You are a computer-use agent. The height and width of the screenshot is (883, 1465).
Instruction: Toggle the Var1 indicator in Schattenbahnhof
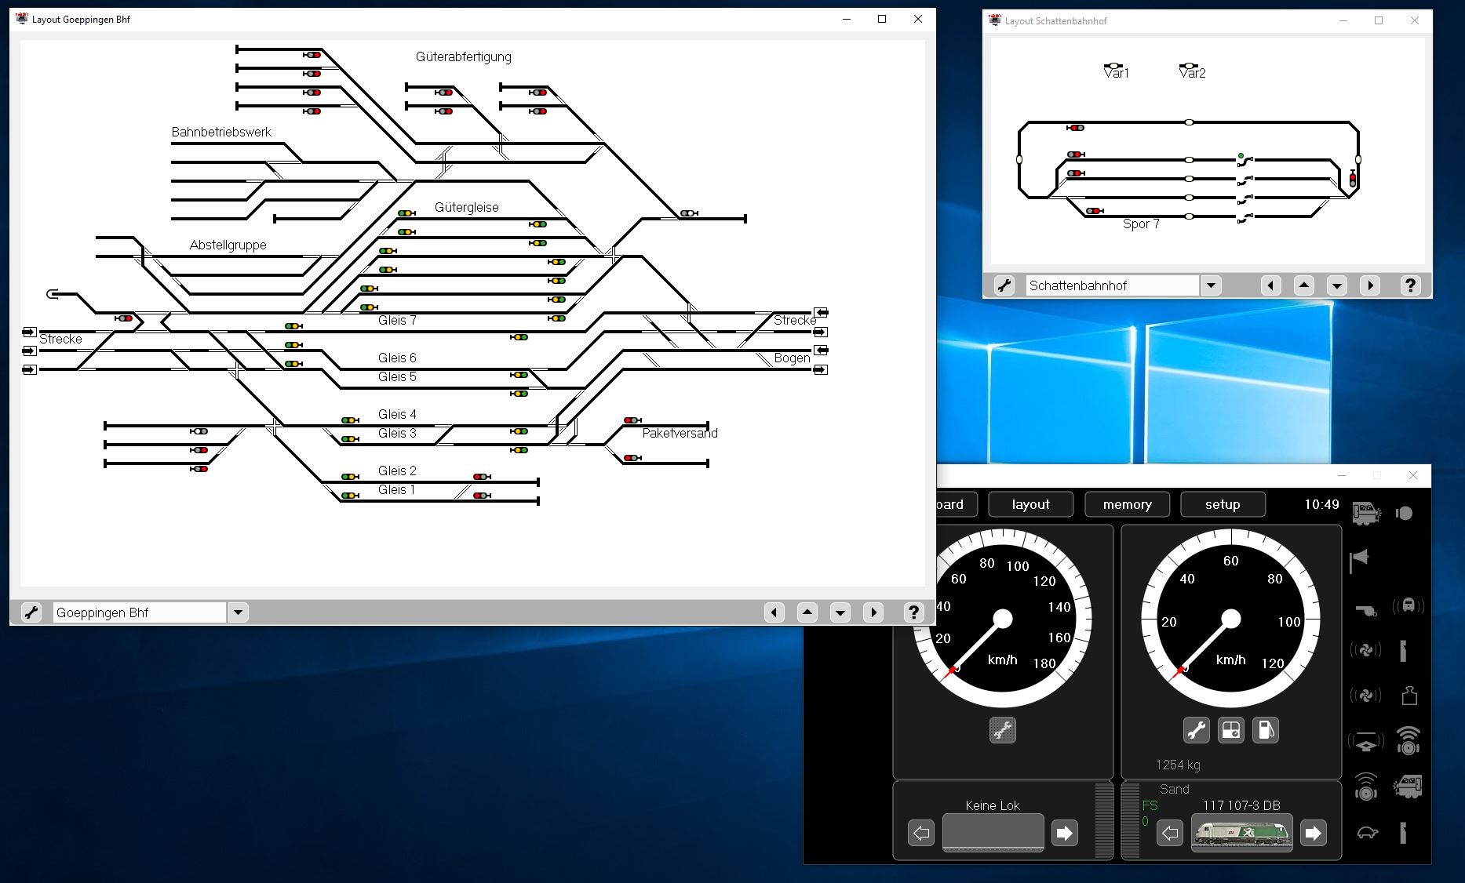click(x=1113, y=66)
